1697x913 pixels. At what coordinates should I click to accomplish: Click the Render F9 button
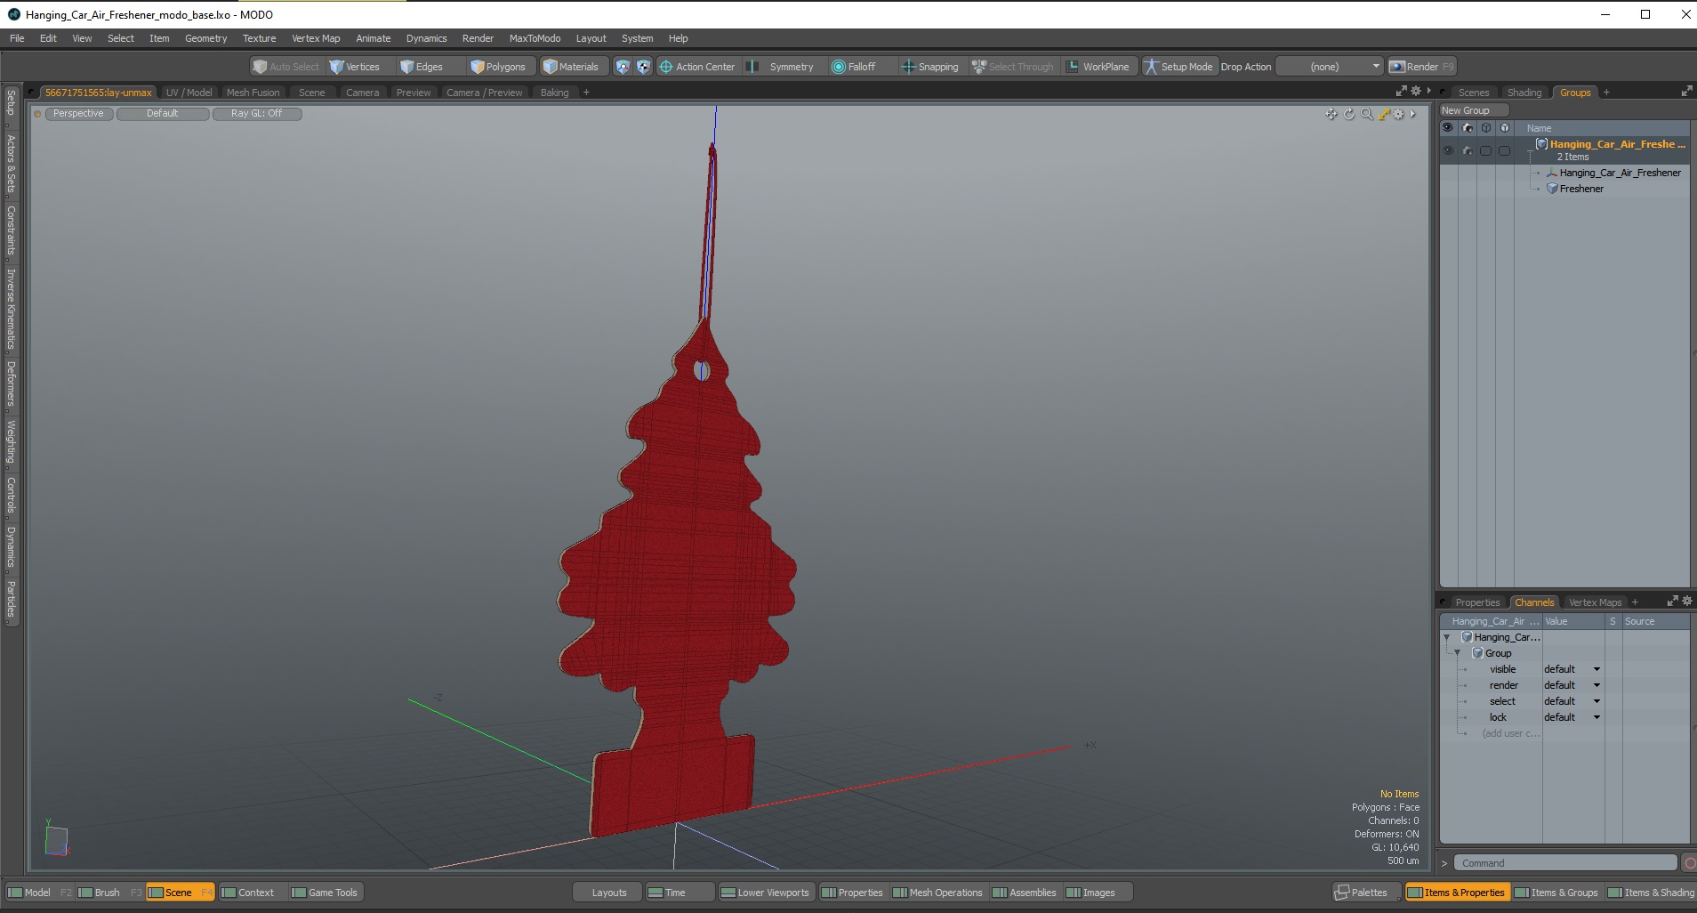coord(1421,67)
